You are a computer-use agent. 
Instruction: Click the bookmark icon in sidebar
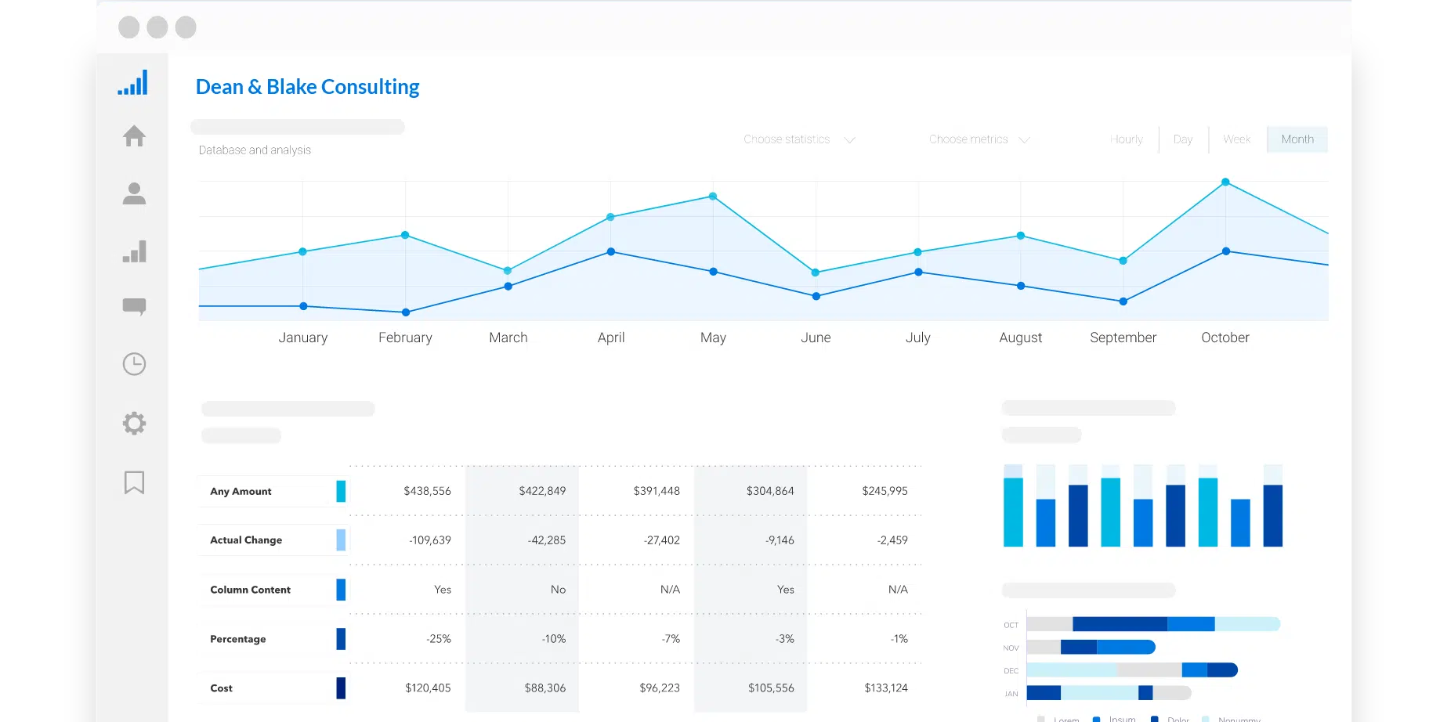click(x=133, y=482)
